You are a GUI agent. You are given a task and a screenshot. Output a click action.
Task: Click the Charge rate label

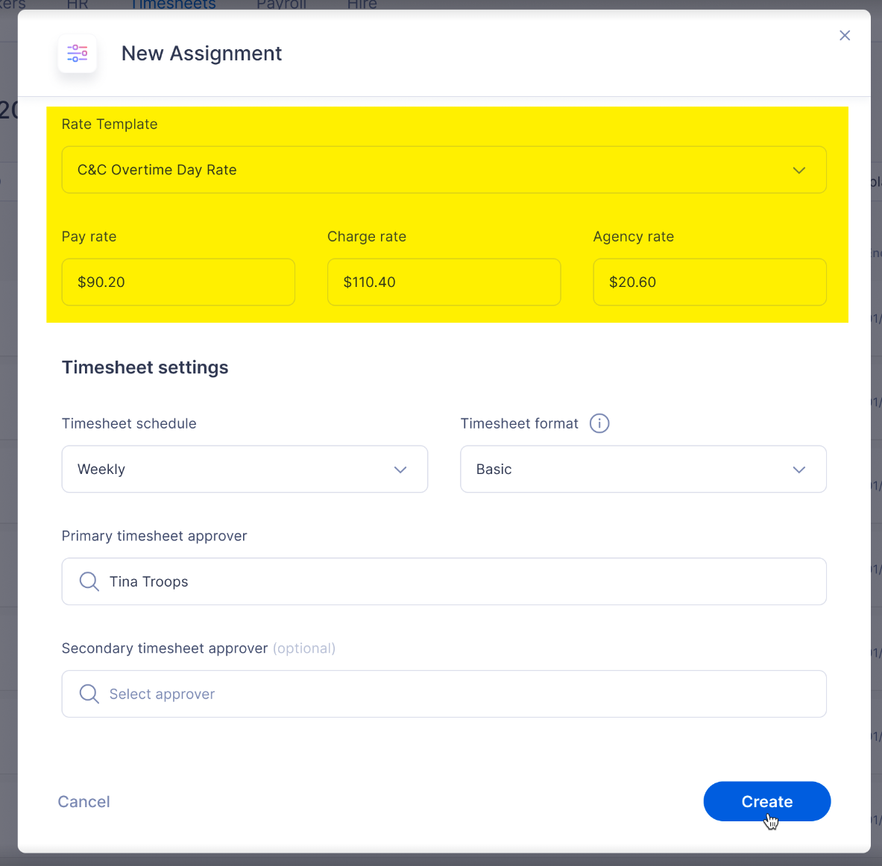point(367,237)
